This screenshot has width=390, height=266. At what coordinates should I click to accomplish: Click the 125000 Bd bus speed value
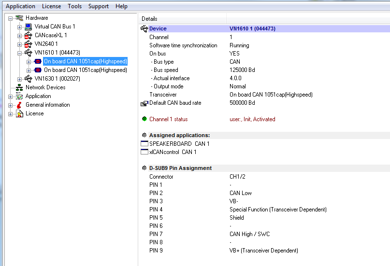[x=242, y=70]
